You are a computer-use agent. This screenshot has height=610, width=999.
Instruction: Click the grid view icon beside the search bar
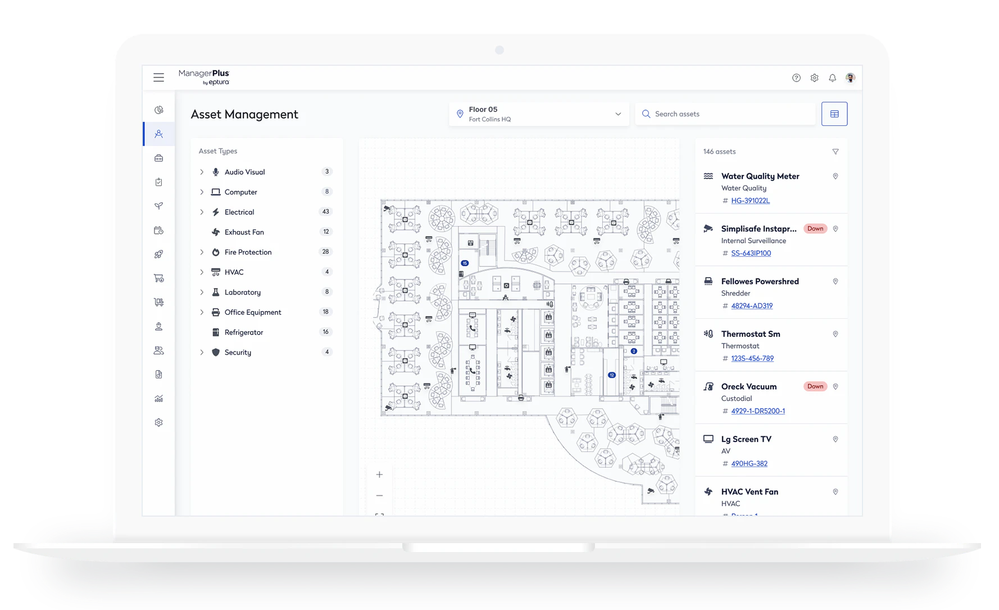[834, 114]
